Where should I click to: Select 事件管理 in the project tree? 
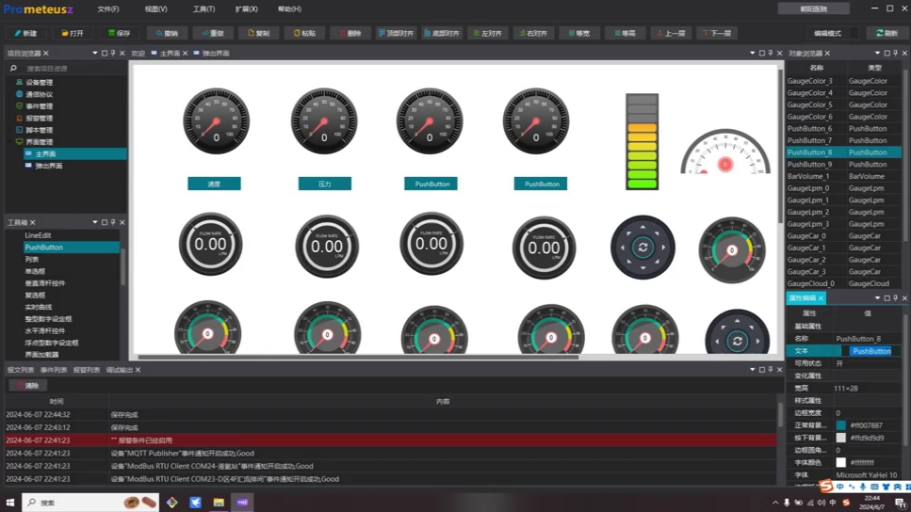click(x=39, y=106)
